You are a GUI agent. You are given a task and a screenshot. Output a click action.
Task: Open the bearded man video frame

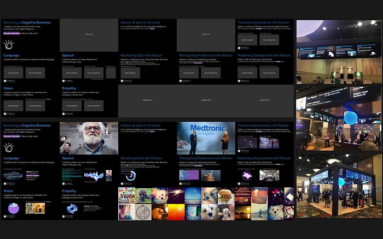pos(89,138)
